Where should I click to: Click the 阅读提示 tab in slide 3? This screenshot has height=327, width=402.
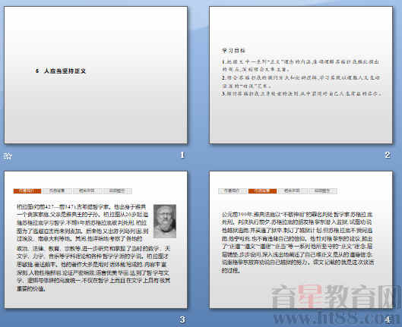118,191
